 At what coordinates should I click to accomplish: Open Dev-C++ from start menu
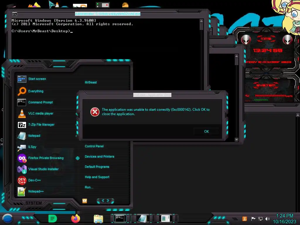point(29,180)
